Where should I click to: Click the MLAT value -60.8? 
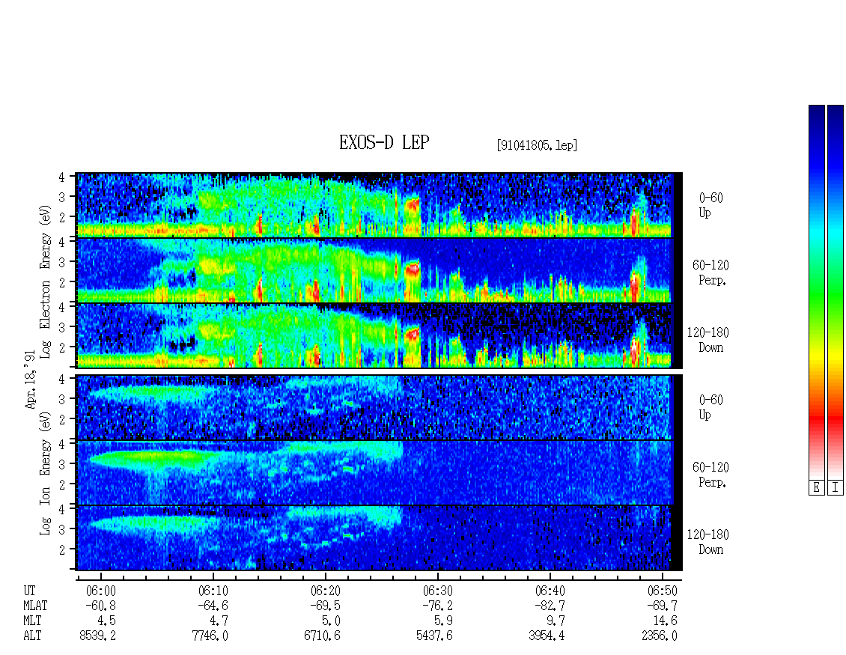101,606
